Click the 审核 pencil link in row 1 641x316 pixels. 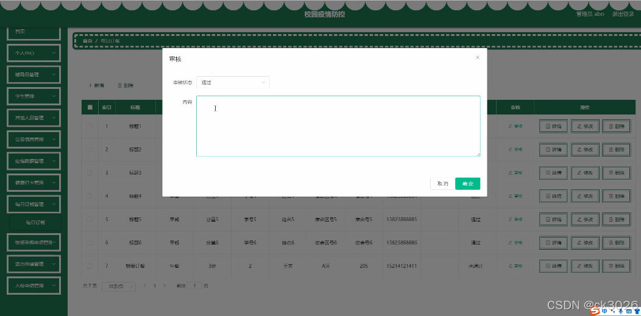coord(515,126)
